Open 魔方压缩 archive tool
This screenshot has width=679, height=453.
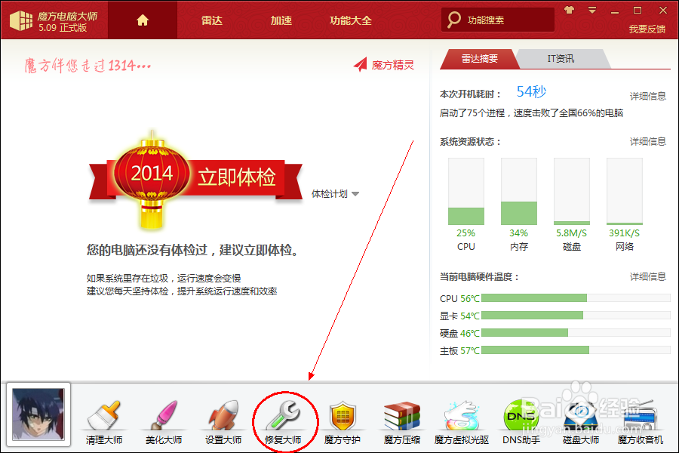coord(402,422)
